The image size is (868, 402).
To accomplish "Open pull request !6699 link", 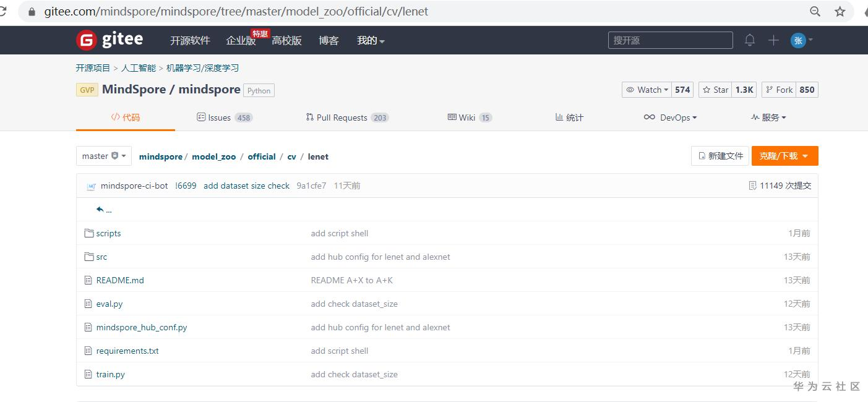I will pyautogui.click(x=186, y=186).
